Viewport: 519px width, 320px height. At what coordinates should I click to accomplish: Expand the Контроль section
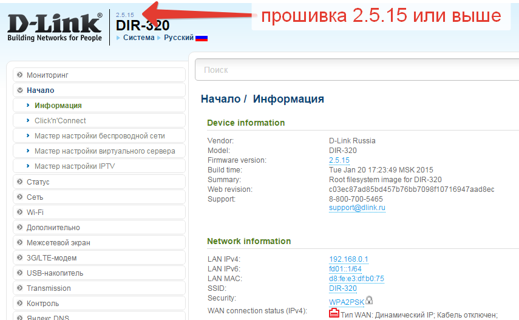tap(99, 303)
